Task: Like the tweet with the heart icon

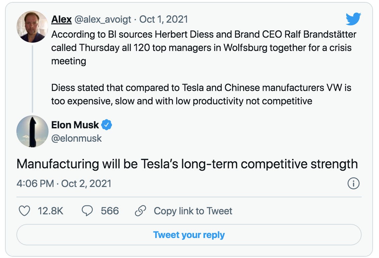Action: pyautogui.click(x=24, y=211)
